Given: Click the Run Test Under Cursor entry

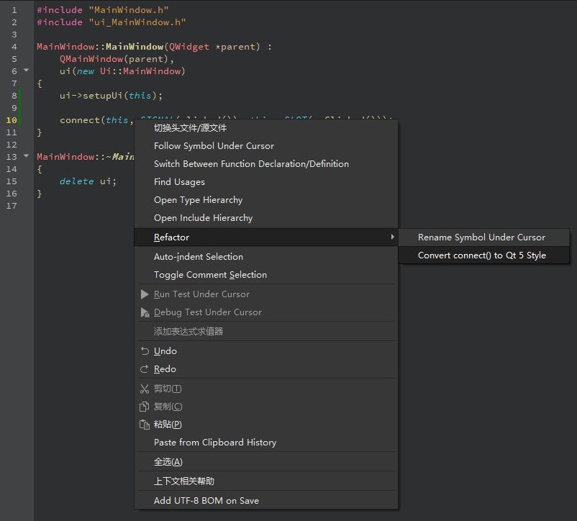Looking at the screenshot, I should 266,294.
